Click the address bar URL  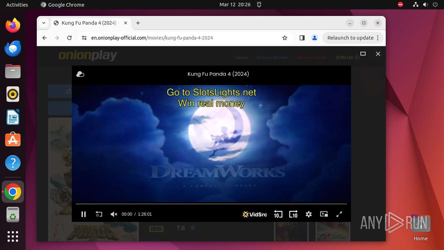(152, 38)
